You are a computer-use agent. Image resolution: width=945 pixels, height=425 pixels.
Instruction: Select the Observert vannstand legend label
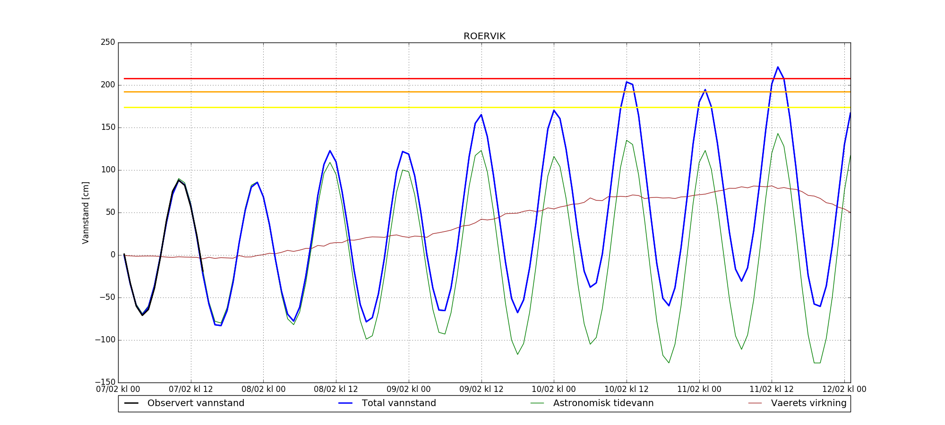pyautogui.click(x=196, y=403)
